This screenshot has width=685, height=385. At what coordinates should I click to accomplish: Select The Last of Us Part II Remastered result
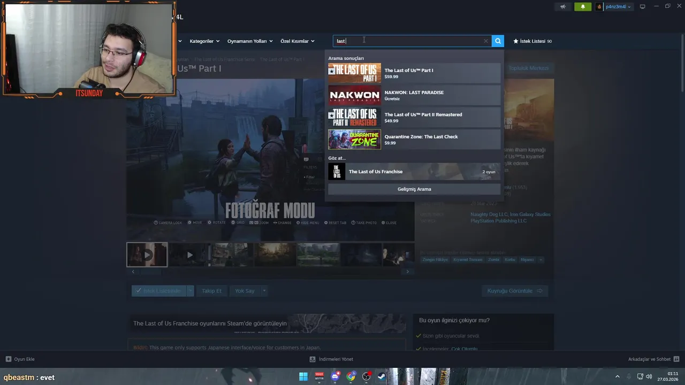[x=414, y=118]
